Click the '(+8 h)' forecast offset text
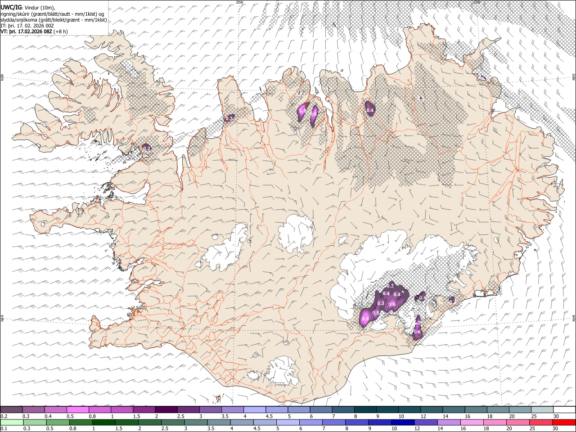 (x=60, y=31)
